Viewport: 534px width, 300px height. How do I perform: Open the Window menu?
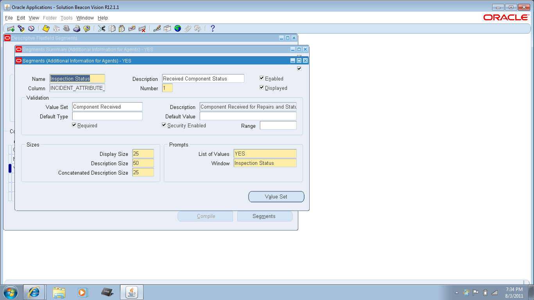click(85, 18)
